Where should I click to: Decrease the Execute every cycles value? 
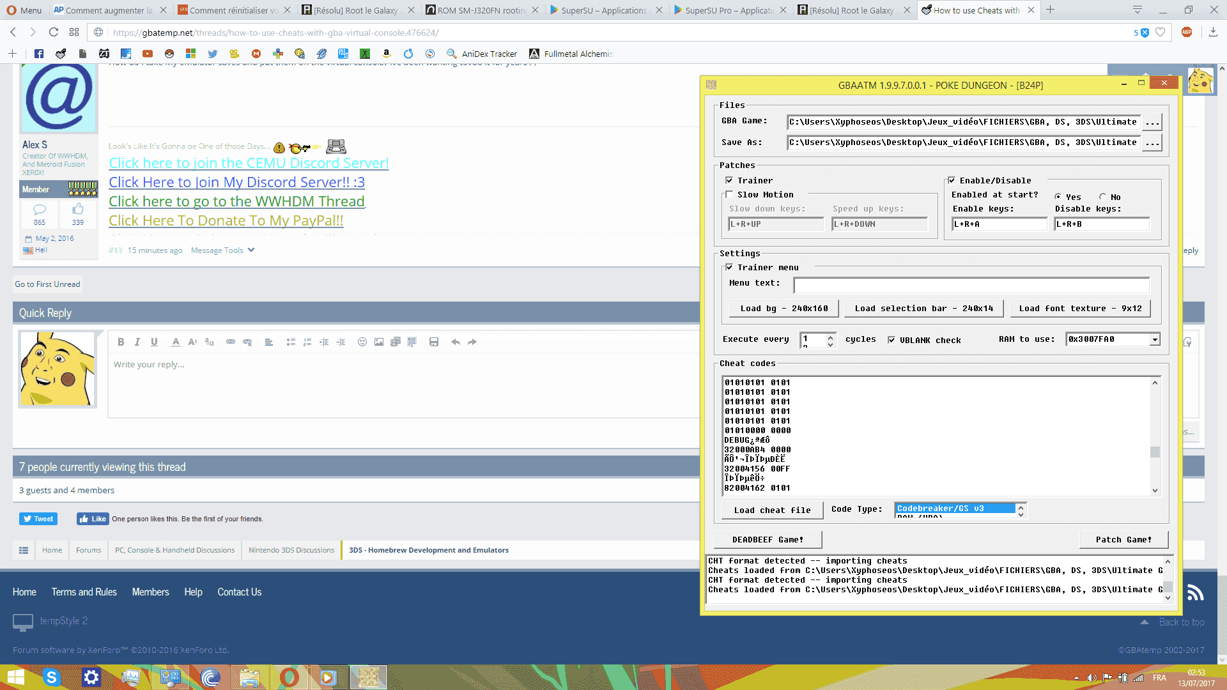tap(830, 344)
